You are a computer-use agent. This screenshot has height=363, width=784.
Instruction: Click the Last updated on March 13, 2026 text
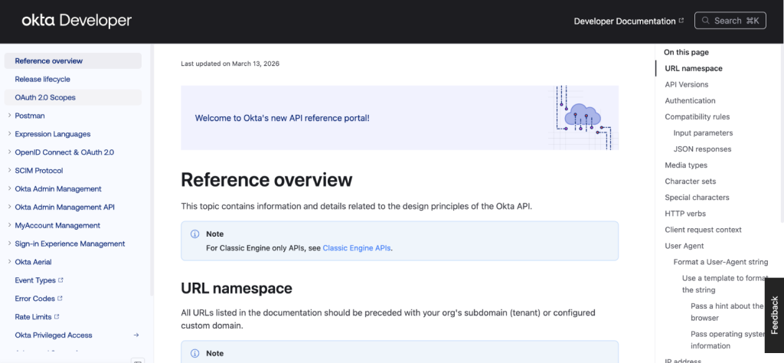point(230,64)
